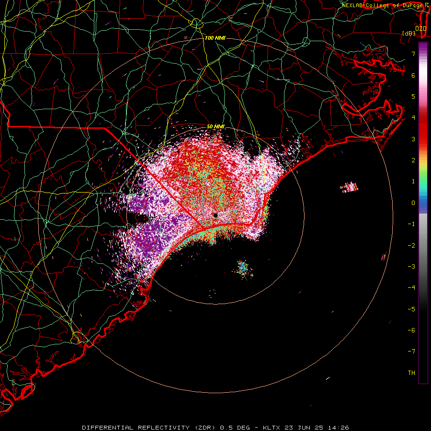Click the 5 dB pink section of the color bar
431x431 pixels.
point(423,96)
